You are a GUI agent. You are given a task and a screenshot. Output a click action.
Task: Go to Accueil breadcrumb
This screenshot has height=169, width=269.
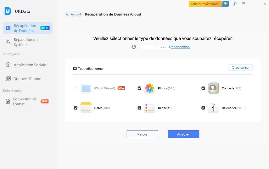click(x=74, y=14)
